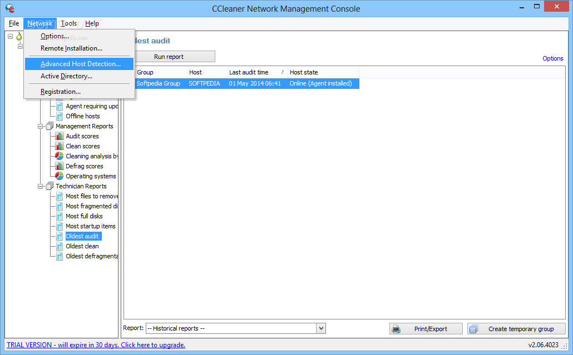Viewport: 573px width, 355px height.
Task: Select Oldest clean in the tree
Action: coord(82,246)
